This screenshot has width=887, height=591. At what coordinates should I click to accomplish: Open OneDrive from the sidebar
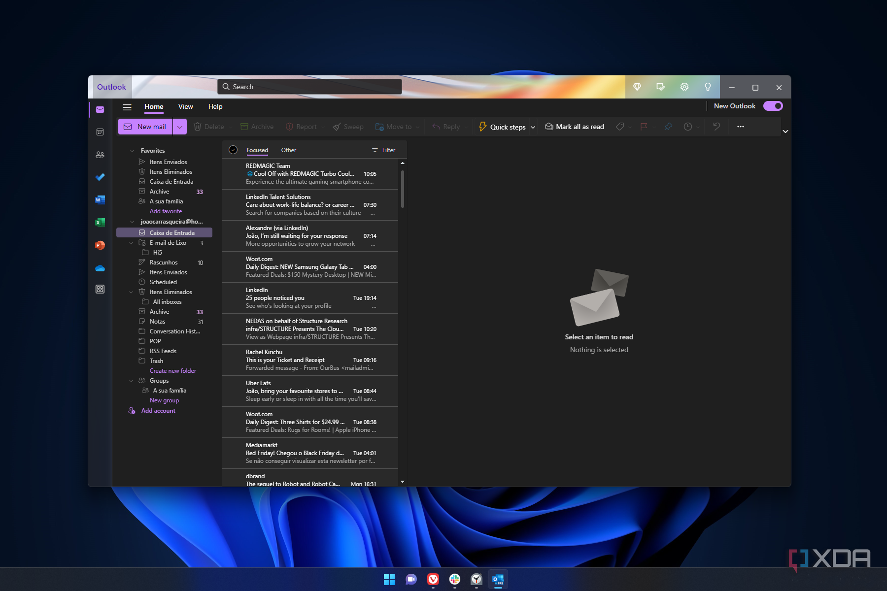(100, 268)
